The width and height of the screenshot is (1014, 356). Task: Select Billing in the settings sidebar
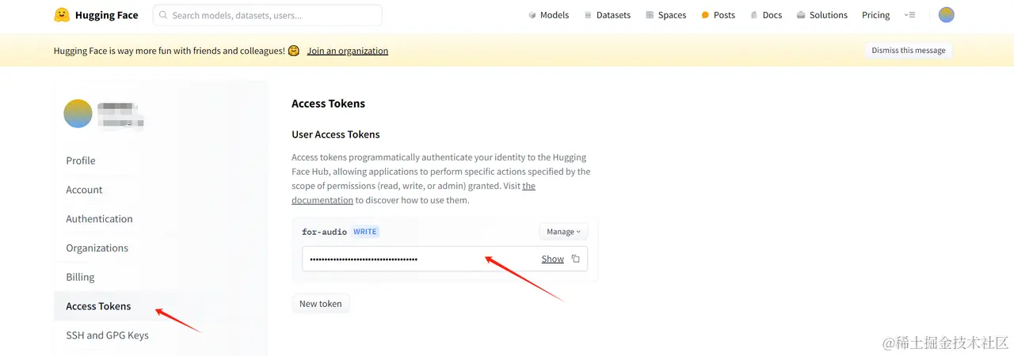click(80, 277)
